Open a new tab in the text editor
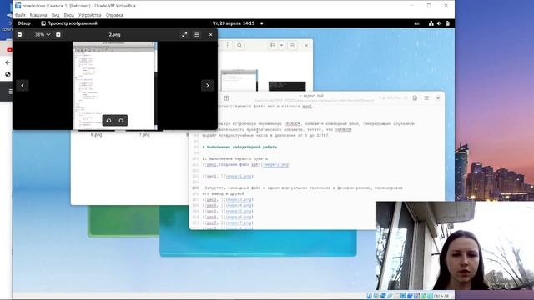This screenshot has height=300, width=534. click(226, 98)
